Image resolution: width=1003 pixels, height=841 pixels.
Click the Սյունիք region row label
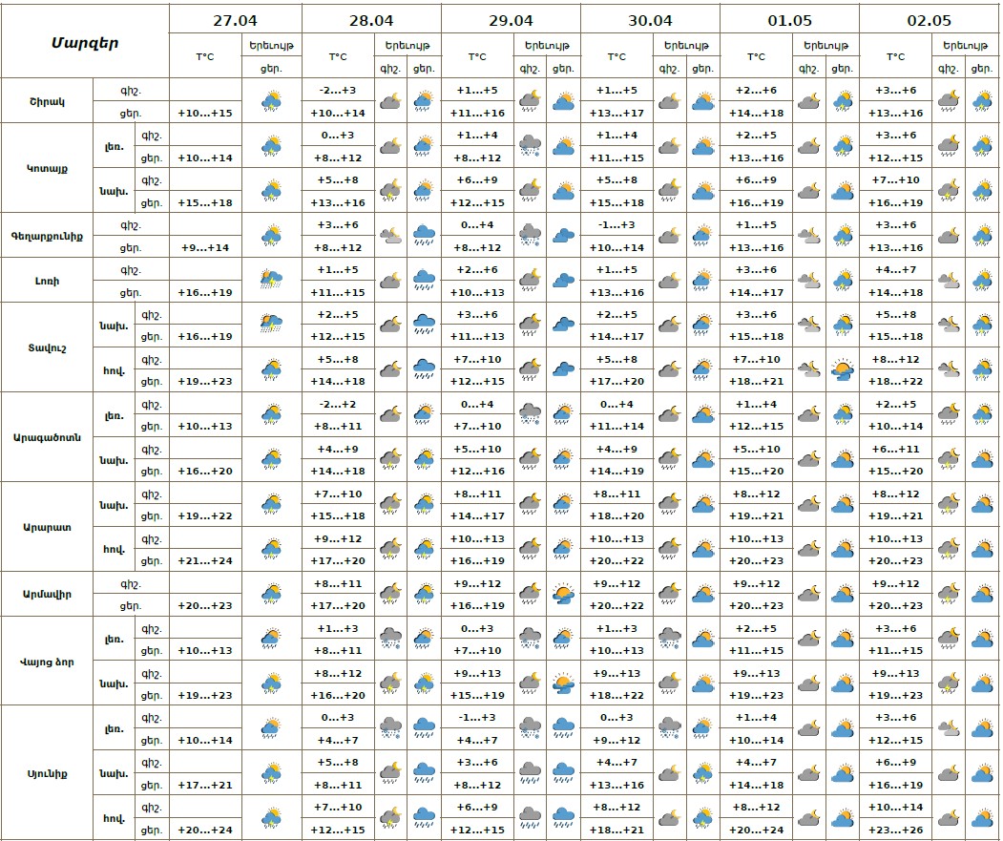(x=47, y=772)
